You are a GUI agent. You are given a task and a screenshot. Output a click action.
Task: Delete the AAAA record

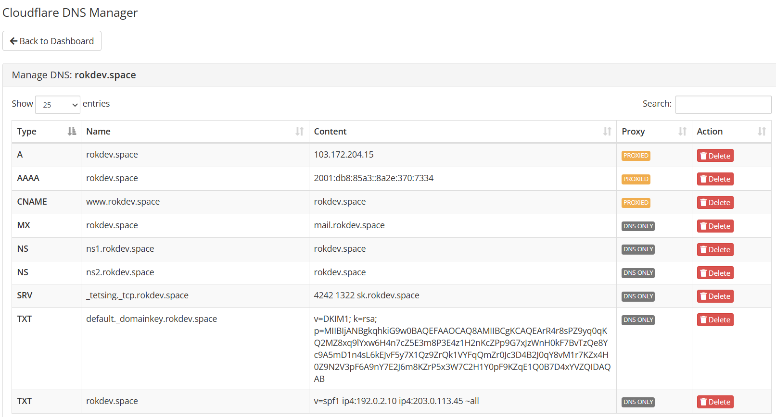[715, 179]
